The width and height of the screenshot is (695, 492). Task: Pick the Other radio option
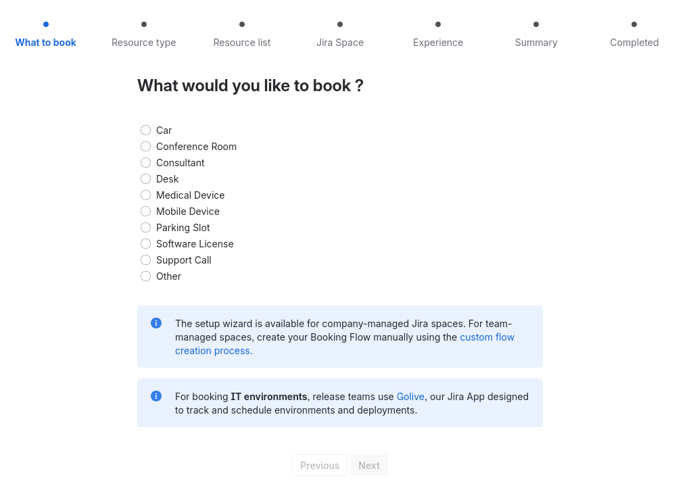[x=145, y=276]
